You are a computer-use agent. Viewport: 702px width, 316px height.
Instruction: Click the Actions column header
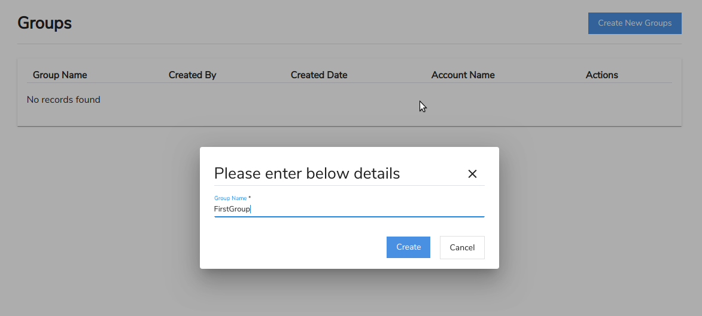(601, 75)
